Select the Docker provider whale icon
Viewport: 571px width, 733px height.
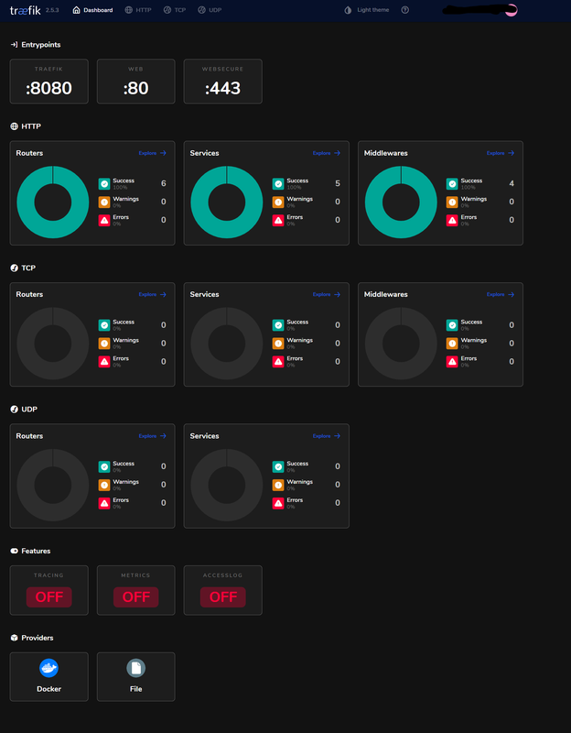point(49,668)
